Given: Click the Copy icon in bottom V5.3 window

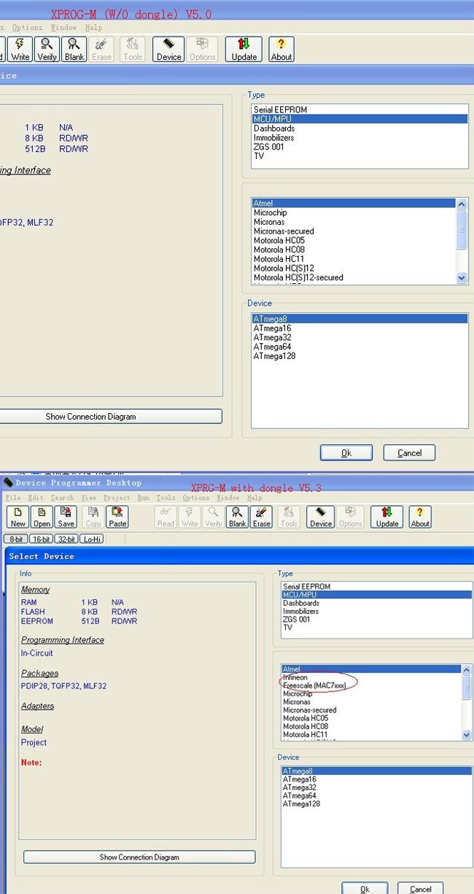Looking at the screenshot, I should click(x=93, y=517).
